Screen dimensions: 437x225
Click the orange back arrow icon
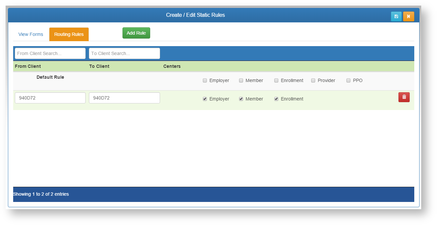(x=409, y=16)
